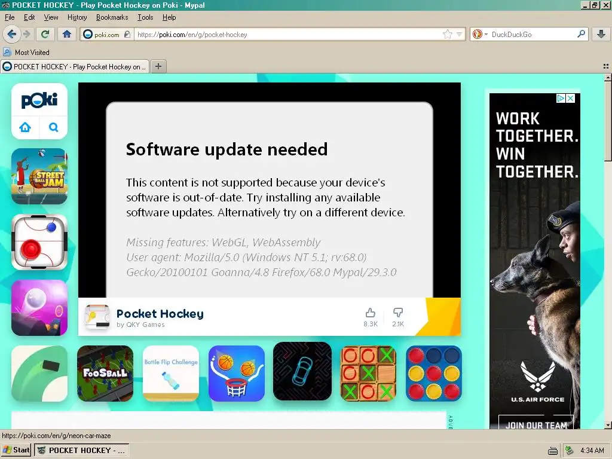
Task: Open the Bottle Flip Challenge game
Action: (171, 374)
